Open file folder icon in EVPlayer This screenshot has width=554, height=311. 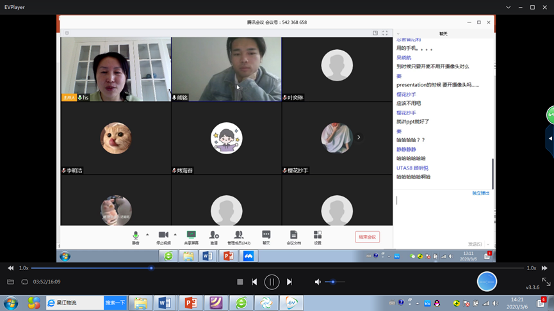[10, 282]
